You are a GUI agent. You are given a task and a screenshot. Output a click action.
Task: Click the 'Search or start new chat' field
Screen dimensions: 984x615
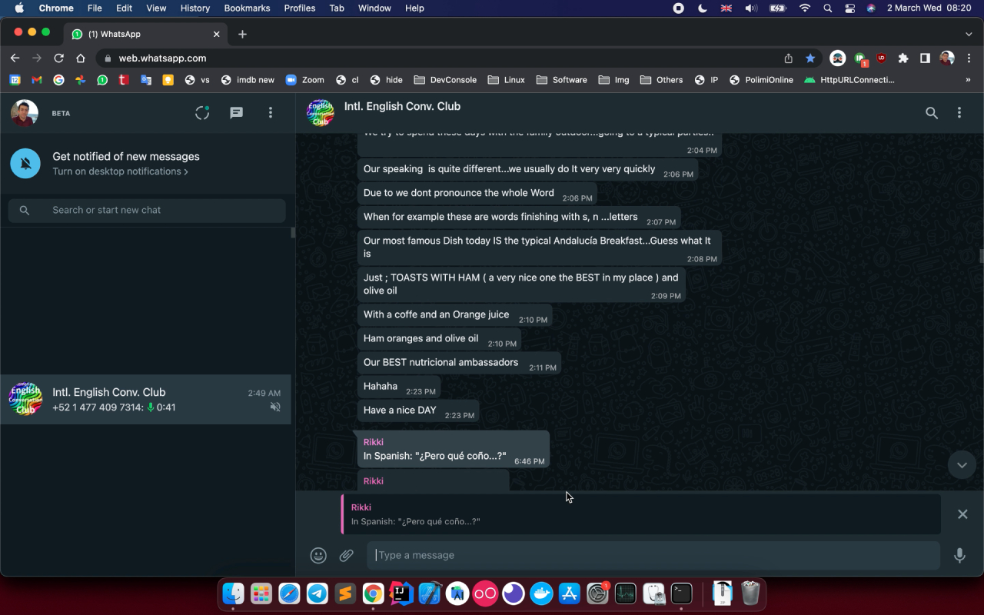(x=147, y=210)
